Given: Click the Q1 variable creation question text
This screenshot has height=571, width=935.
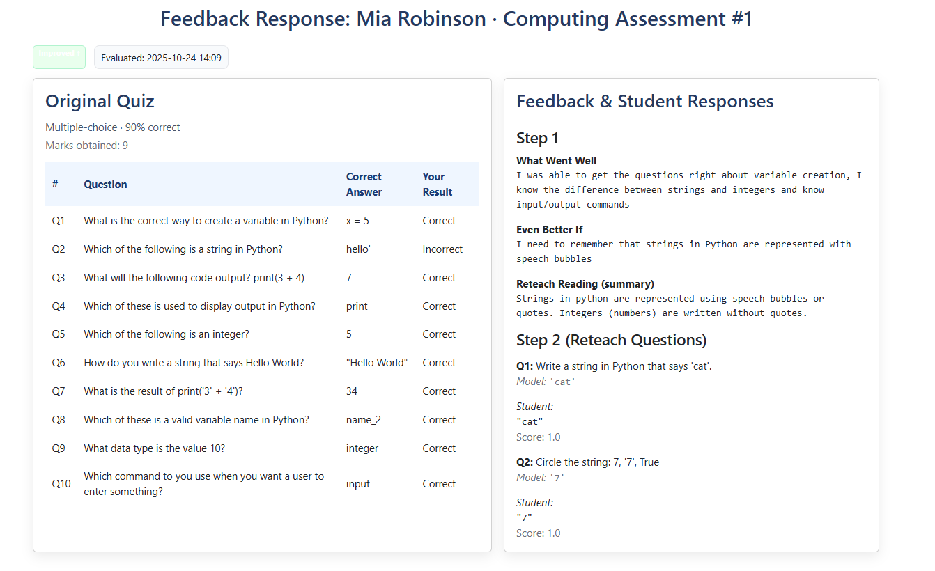Looking at the screenshot, I should [x=206, y=221].
